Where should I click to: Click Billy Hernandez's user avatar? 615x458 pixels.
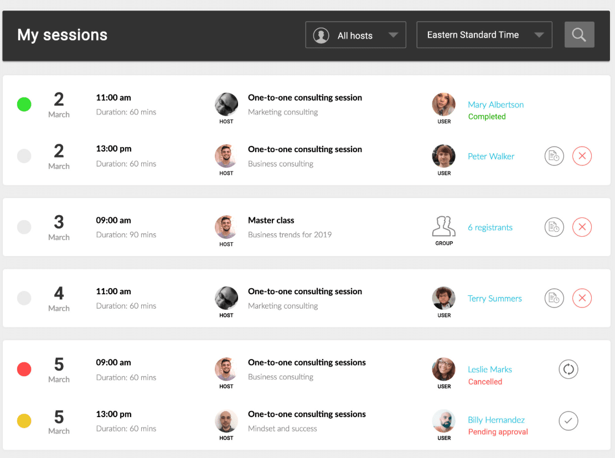[x=444, y=421]
